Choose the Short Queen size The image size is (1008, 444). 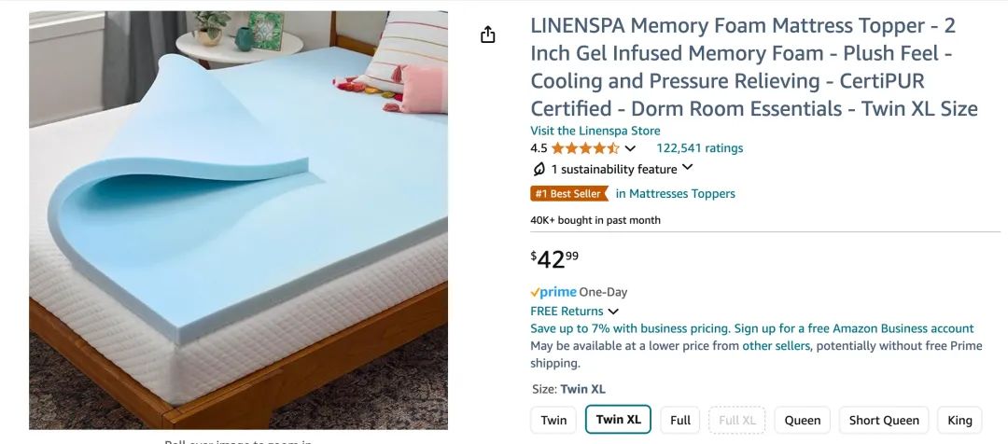(x=884, y=420)
